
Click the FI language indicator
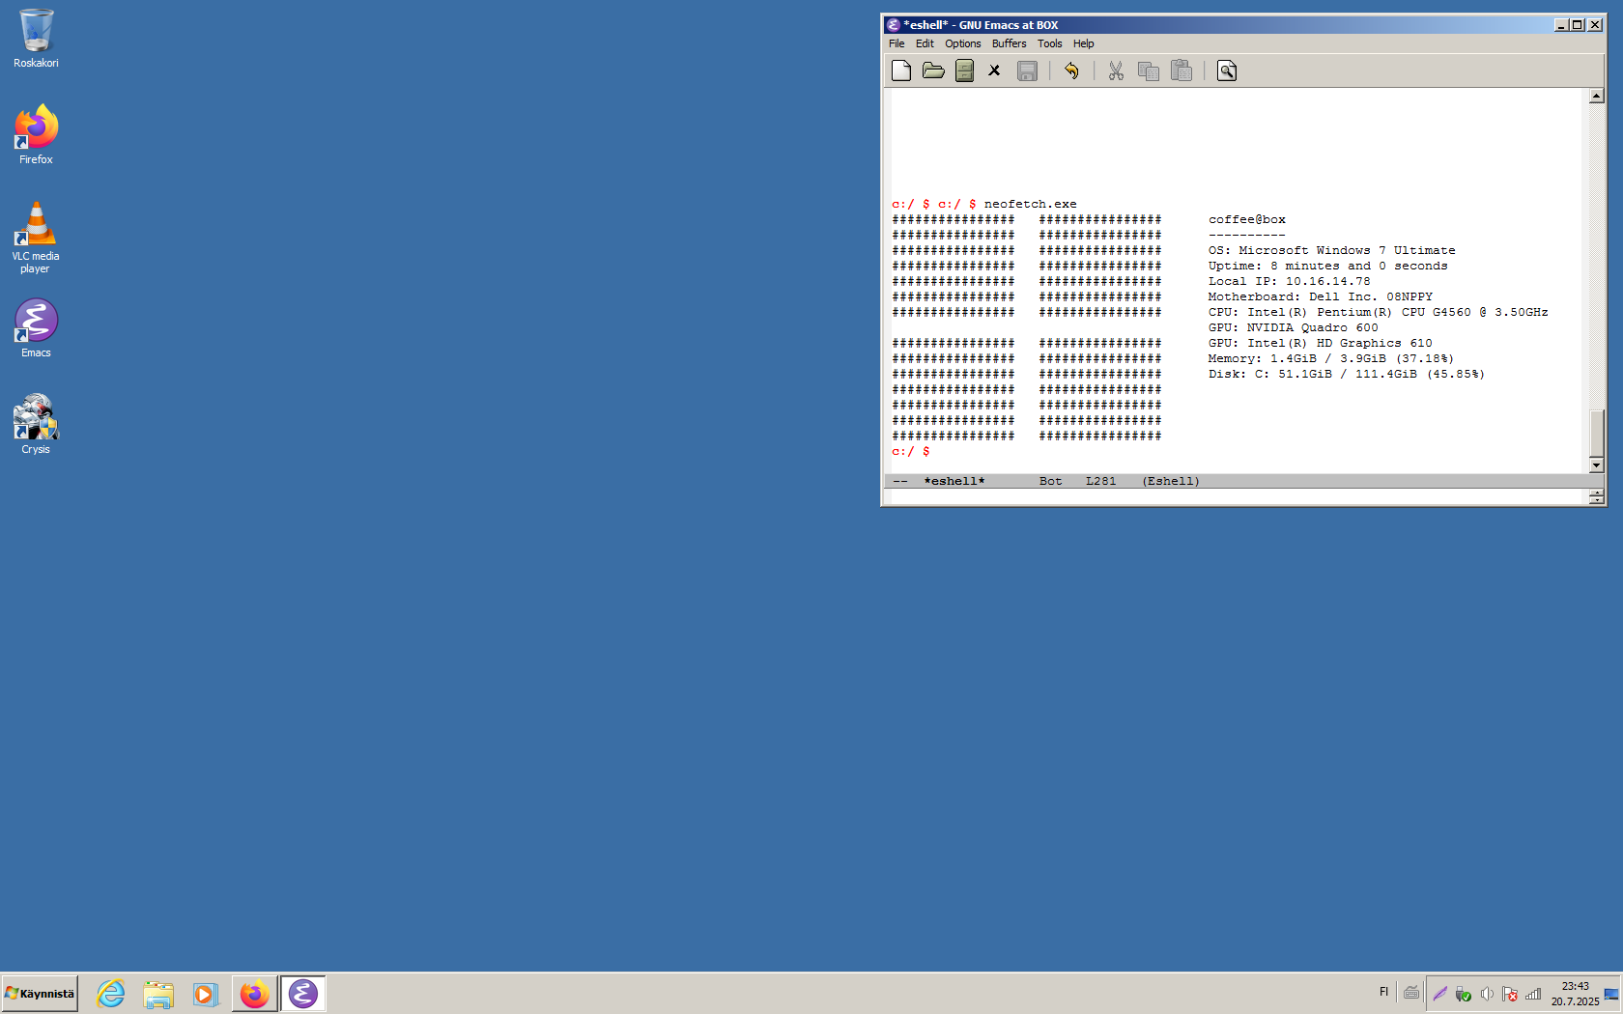(1383, 992)
